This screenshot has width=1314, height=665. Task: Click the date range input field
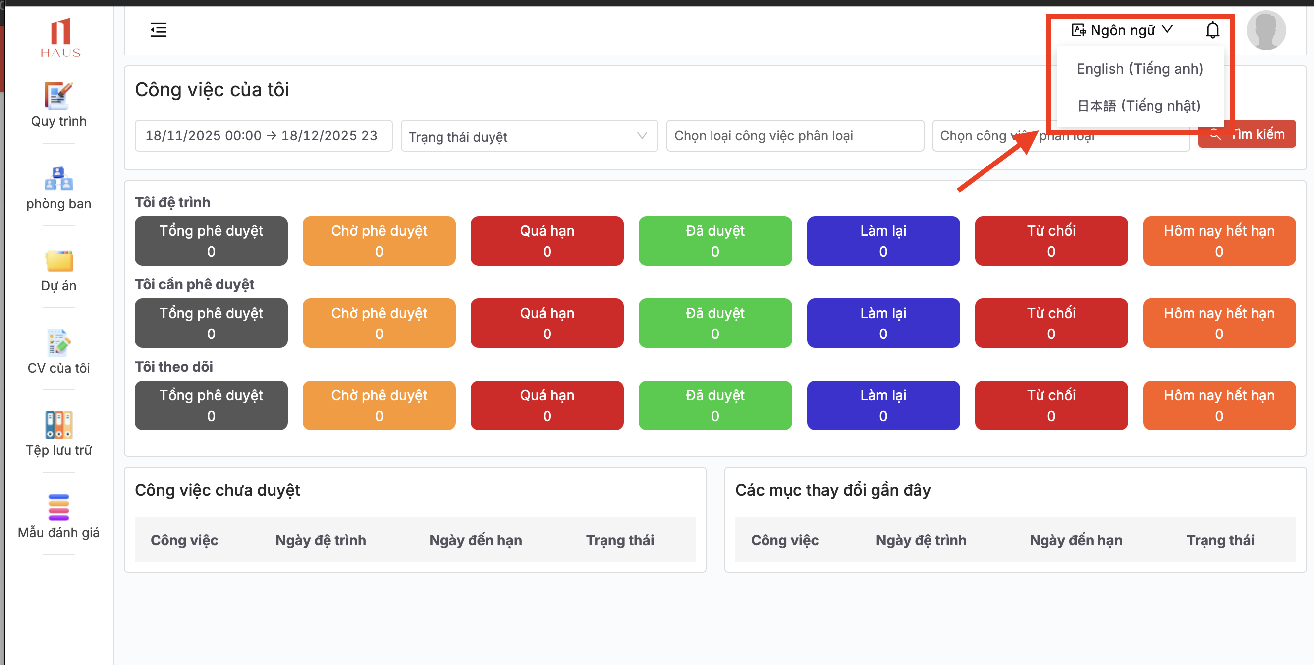263,136
